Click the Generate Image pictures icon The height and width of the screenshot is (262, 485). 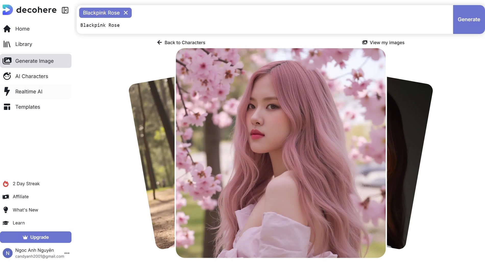[7, 61]
